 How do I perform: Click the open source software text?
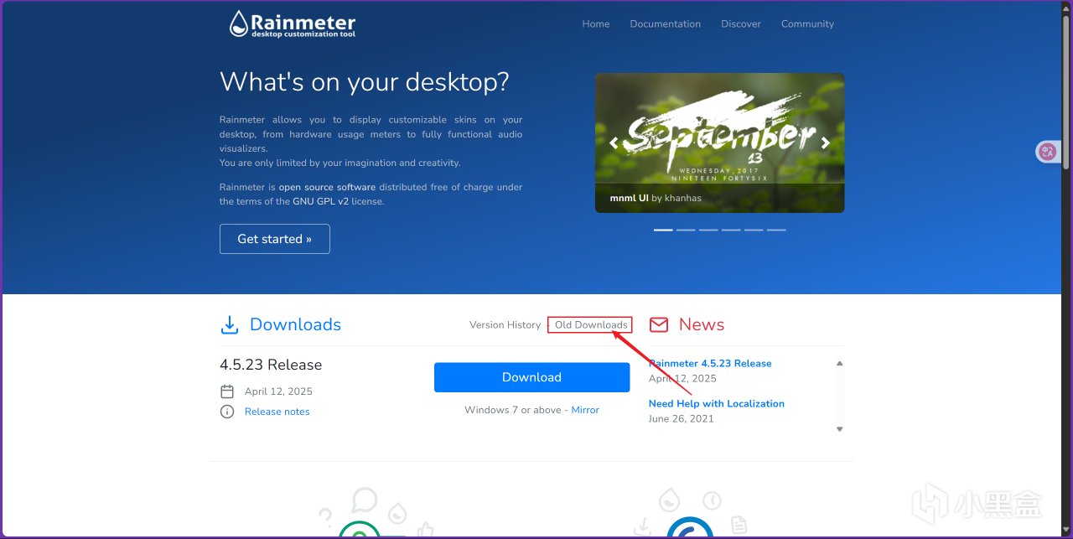coord(327,187)
